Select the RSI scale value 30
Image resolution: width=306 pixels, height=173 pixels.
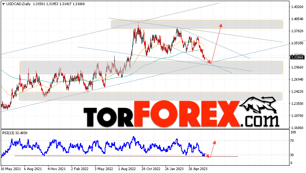click(292, 155)
